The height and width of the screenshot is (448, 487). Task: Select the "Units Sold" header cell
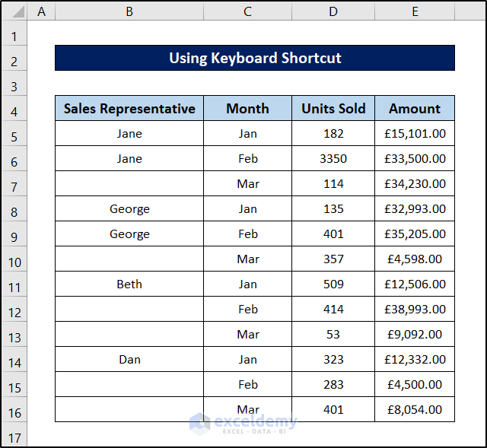coord(333,109)
